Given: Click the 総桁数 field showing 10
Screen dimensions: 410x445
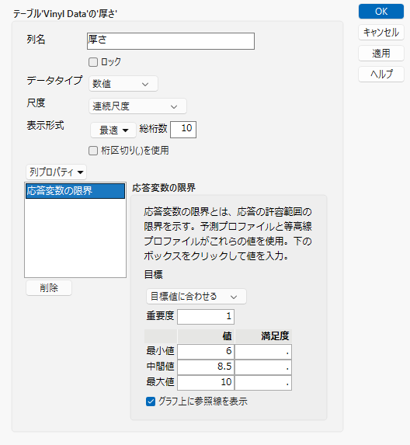Looking at the screenshot, I should 183,130.
